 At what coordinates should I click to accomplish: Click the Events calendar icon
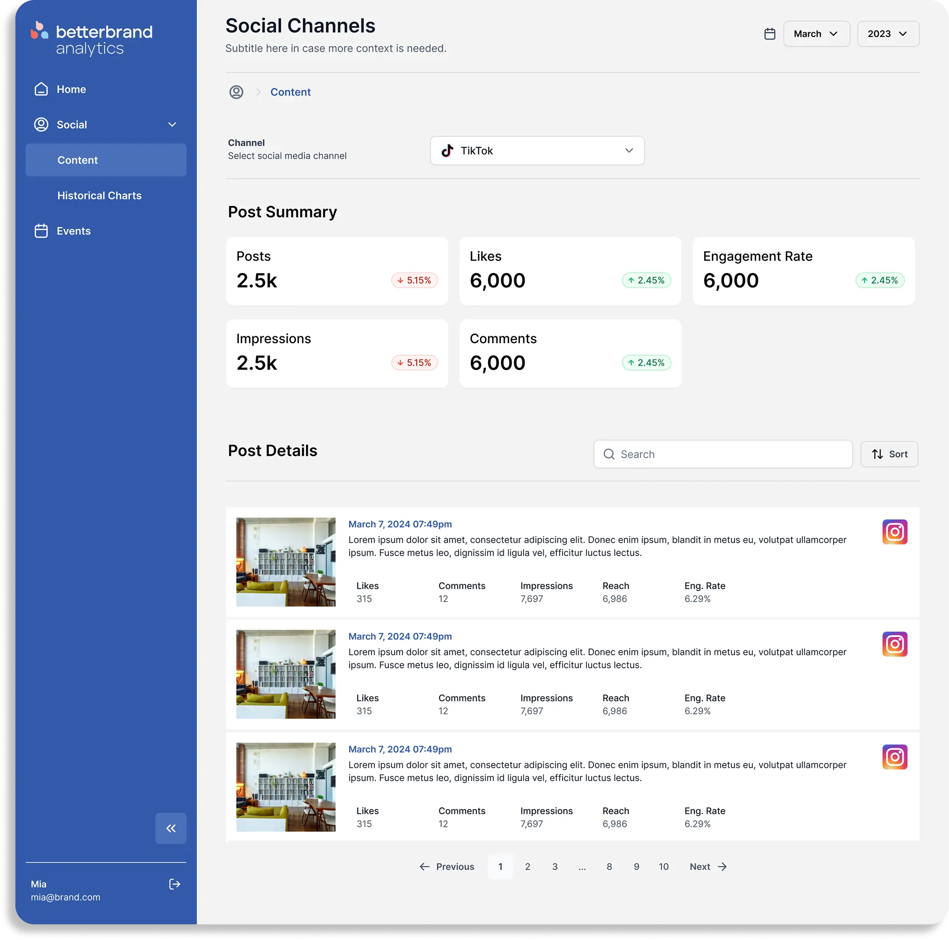[x=41, y=231]
